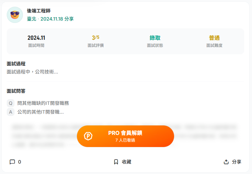
Task: Click the hexagon P badge icon
Action: (x=88, y=136)
